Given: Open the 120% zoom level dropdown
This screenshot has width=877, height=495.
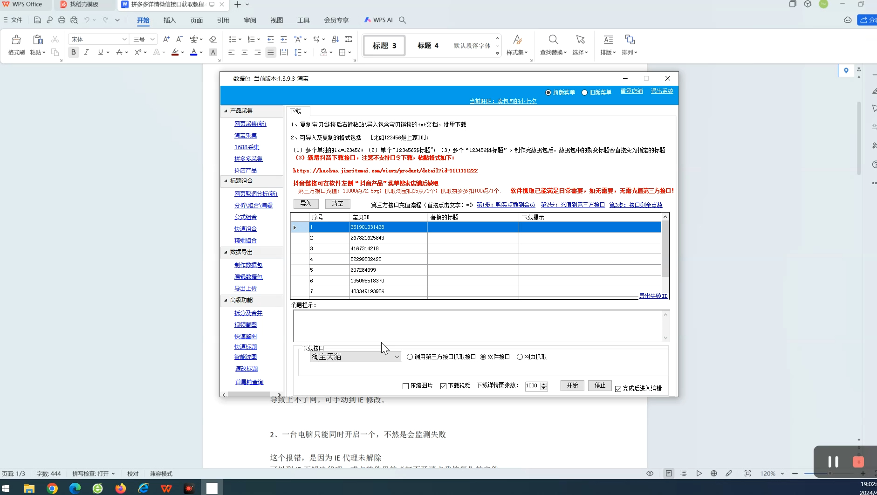Looking at the screenshot, I should (782, 474).
